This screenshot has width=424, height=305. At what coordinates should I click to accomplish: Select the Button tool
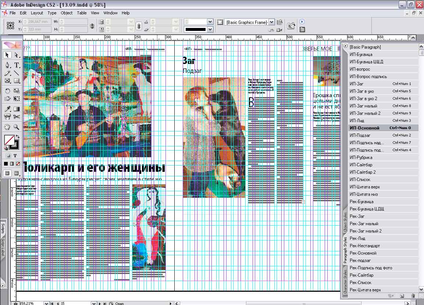(x=7, y=117)
